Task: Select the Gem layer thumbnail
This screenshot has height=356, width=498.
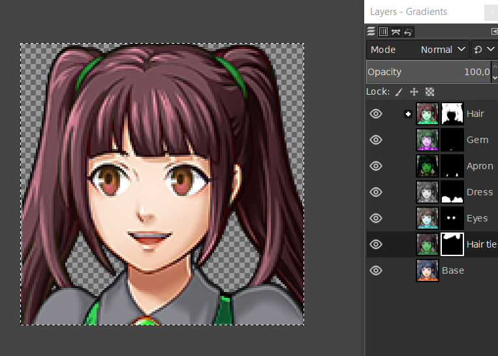Action: click(428, 140)
